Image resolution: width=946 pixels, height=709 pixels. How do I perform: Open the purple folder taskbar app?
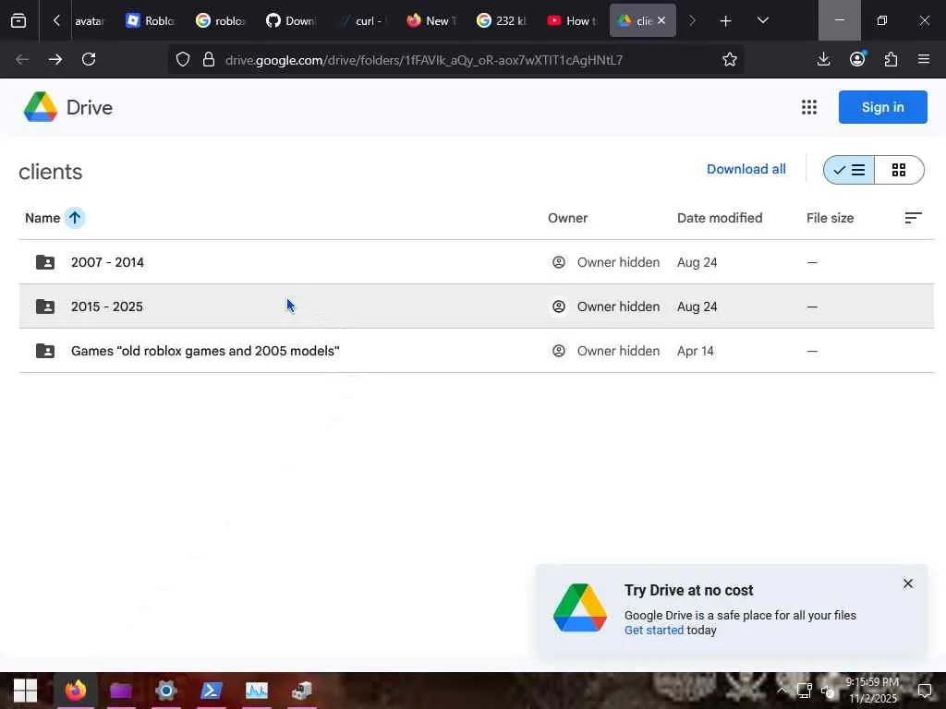pos(121,691)
